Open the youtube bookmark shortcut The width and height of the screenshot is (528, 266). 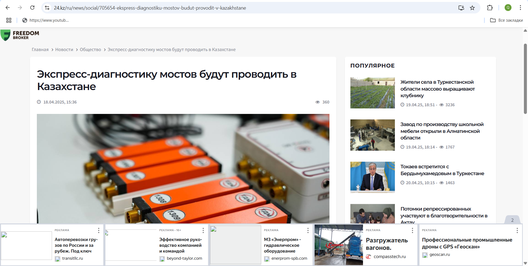46,20
